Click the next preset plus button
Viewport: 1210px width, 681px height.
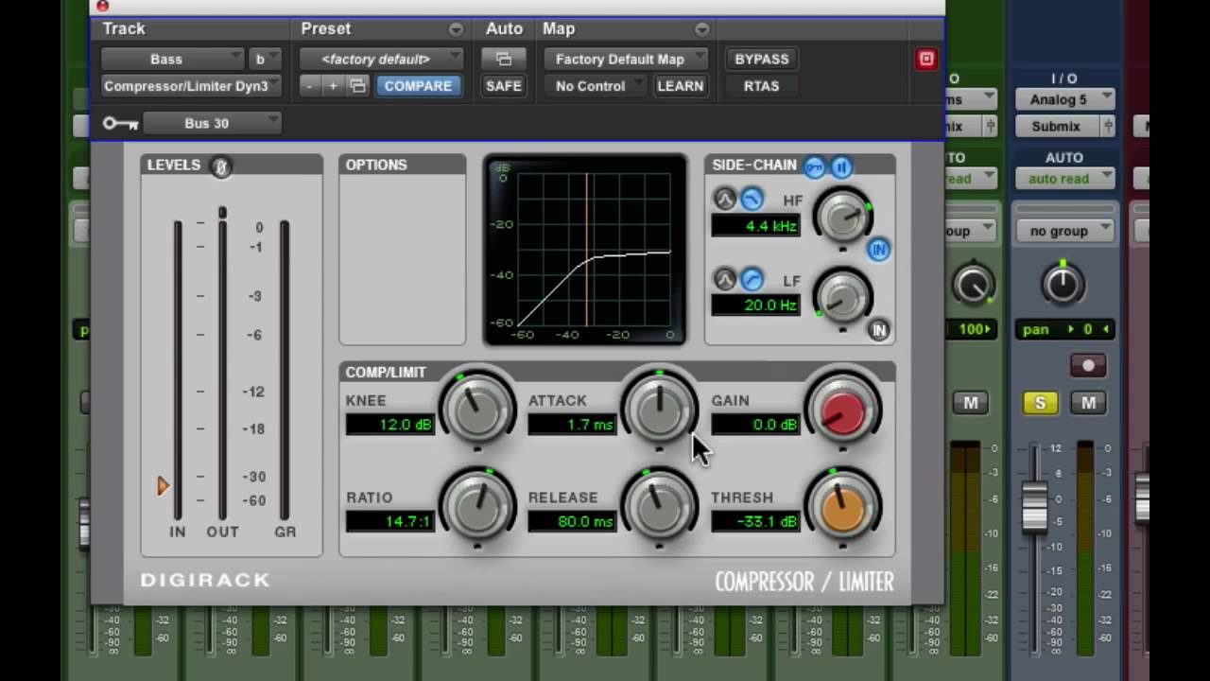click(x=333, y=86)
